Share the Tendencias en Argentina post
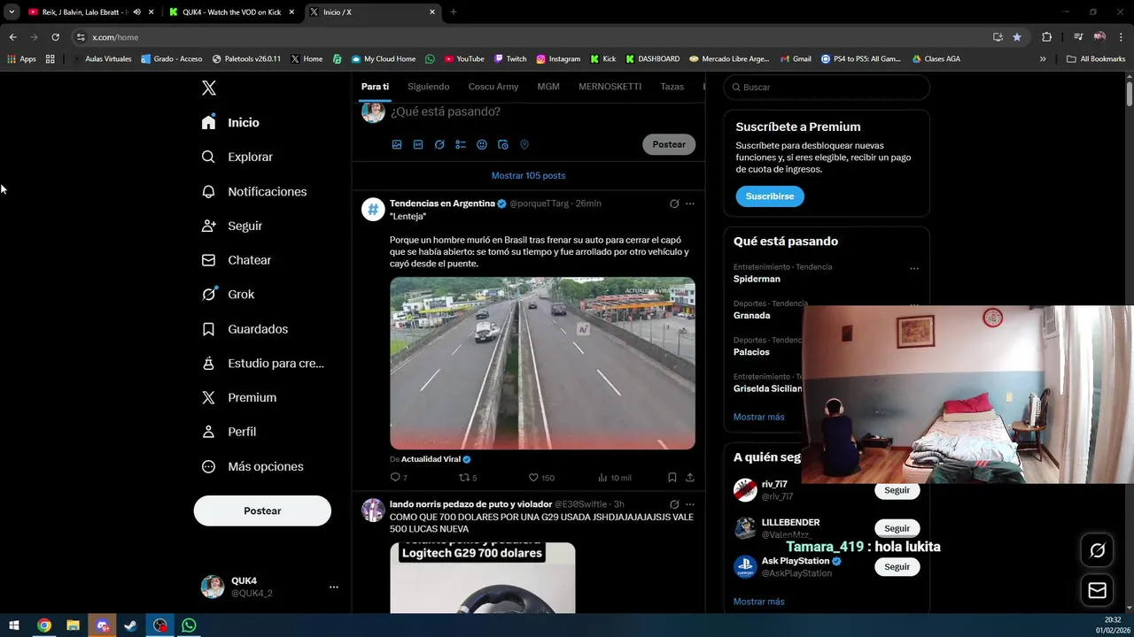 pyautogui.click(x=690, y=478)
